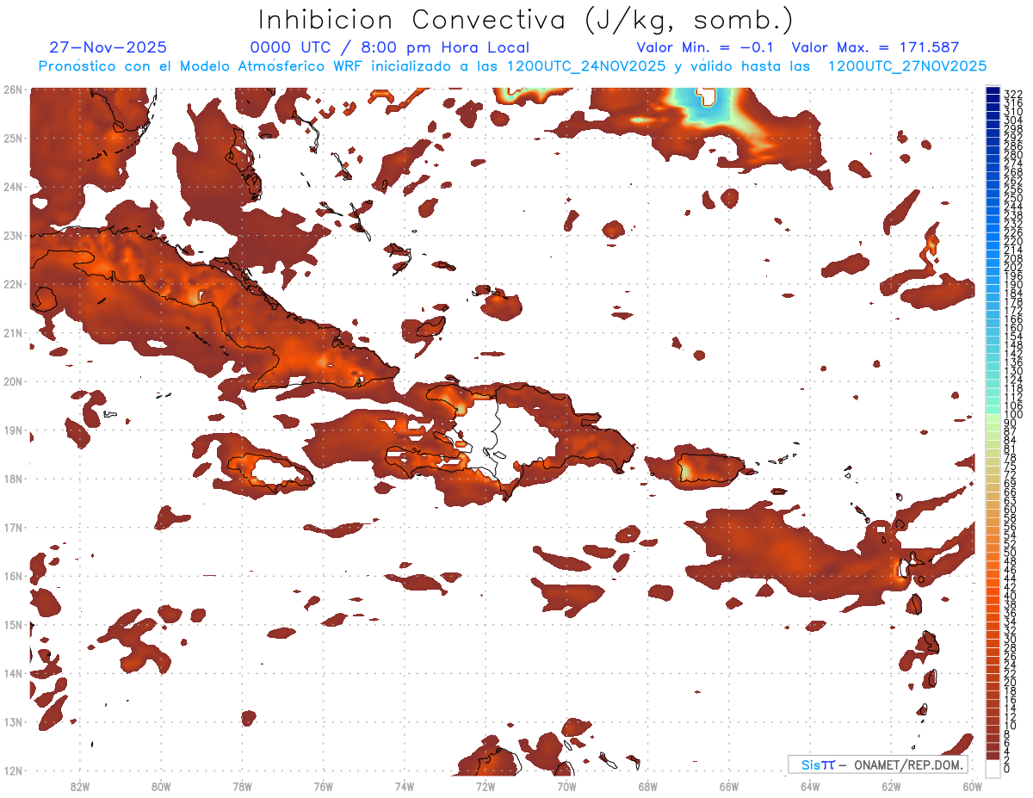
Task: Click the colorbar label '124'
Action: [x=1013, y=379]
